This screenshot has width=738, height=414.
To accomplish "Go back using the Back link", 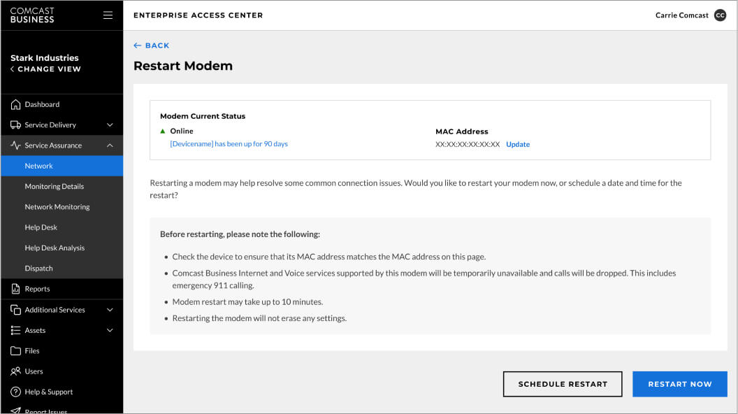I will (x=152, y=45).
